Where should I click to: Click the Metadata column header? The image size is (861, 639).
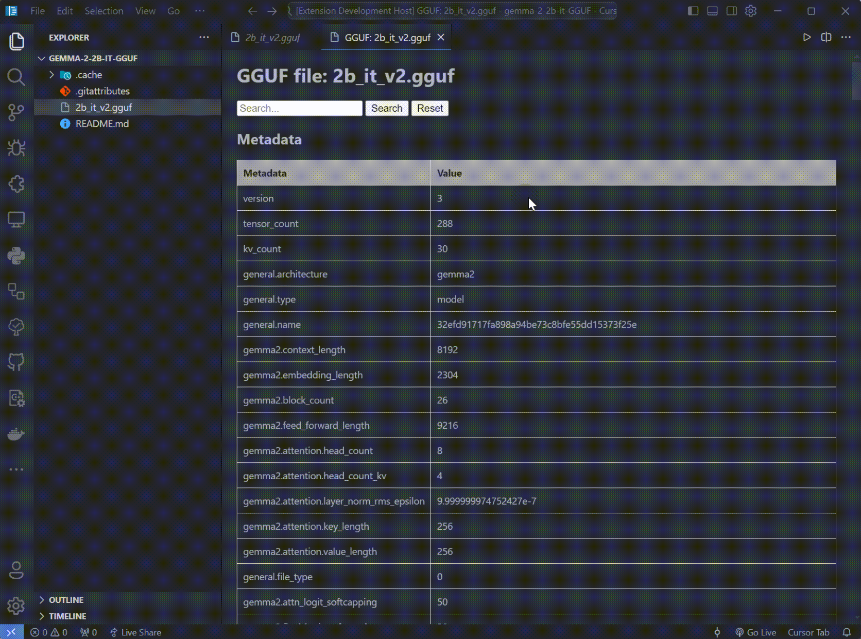[x=334, y=173]
